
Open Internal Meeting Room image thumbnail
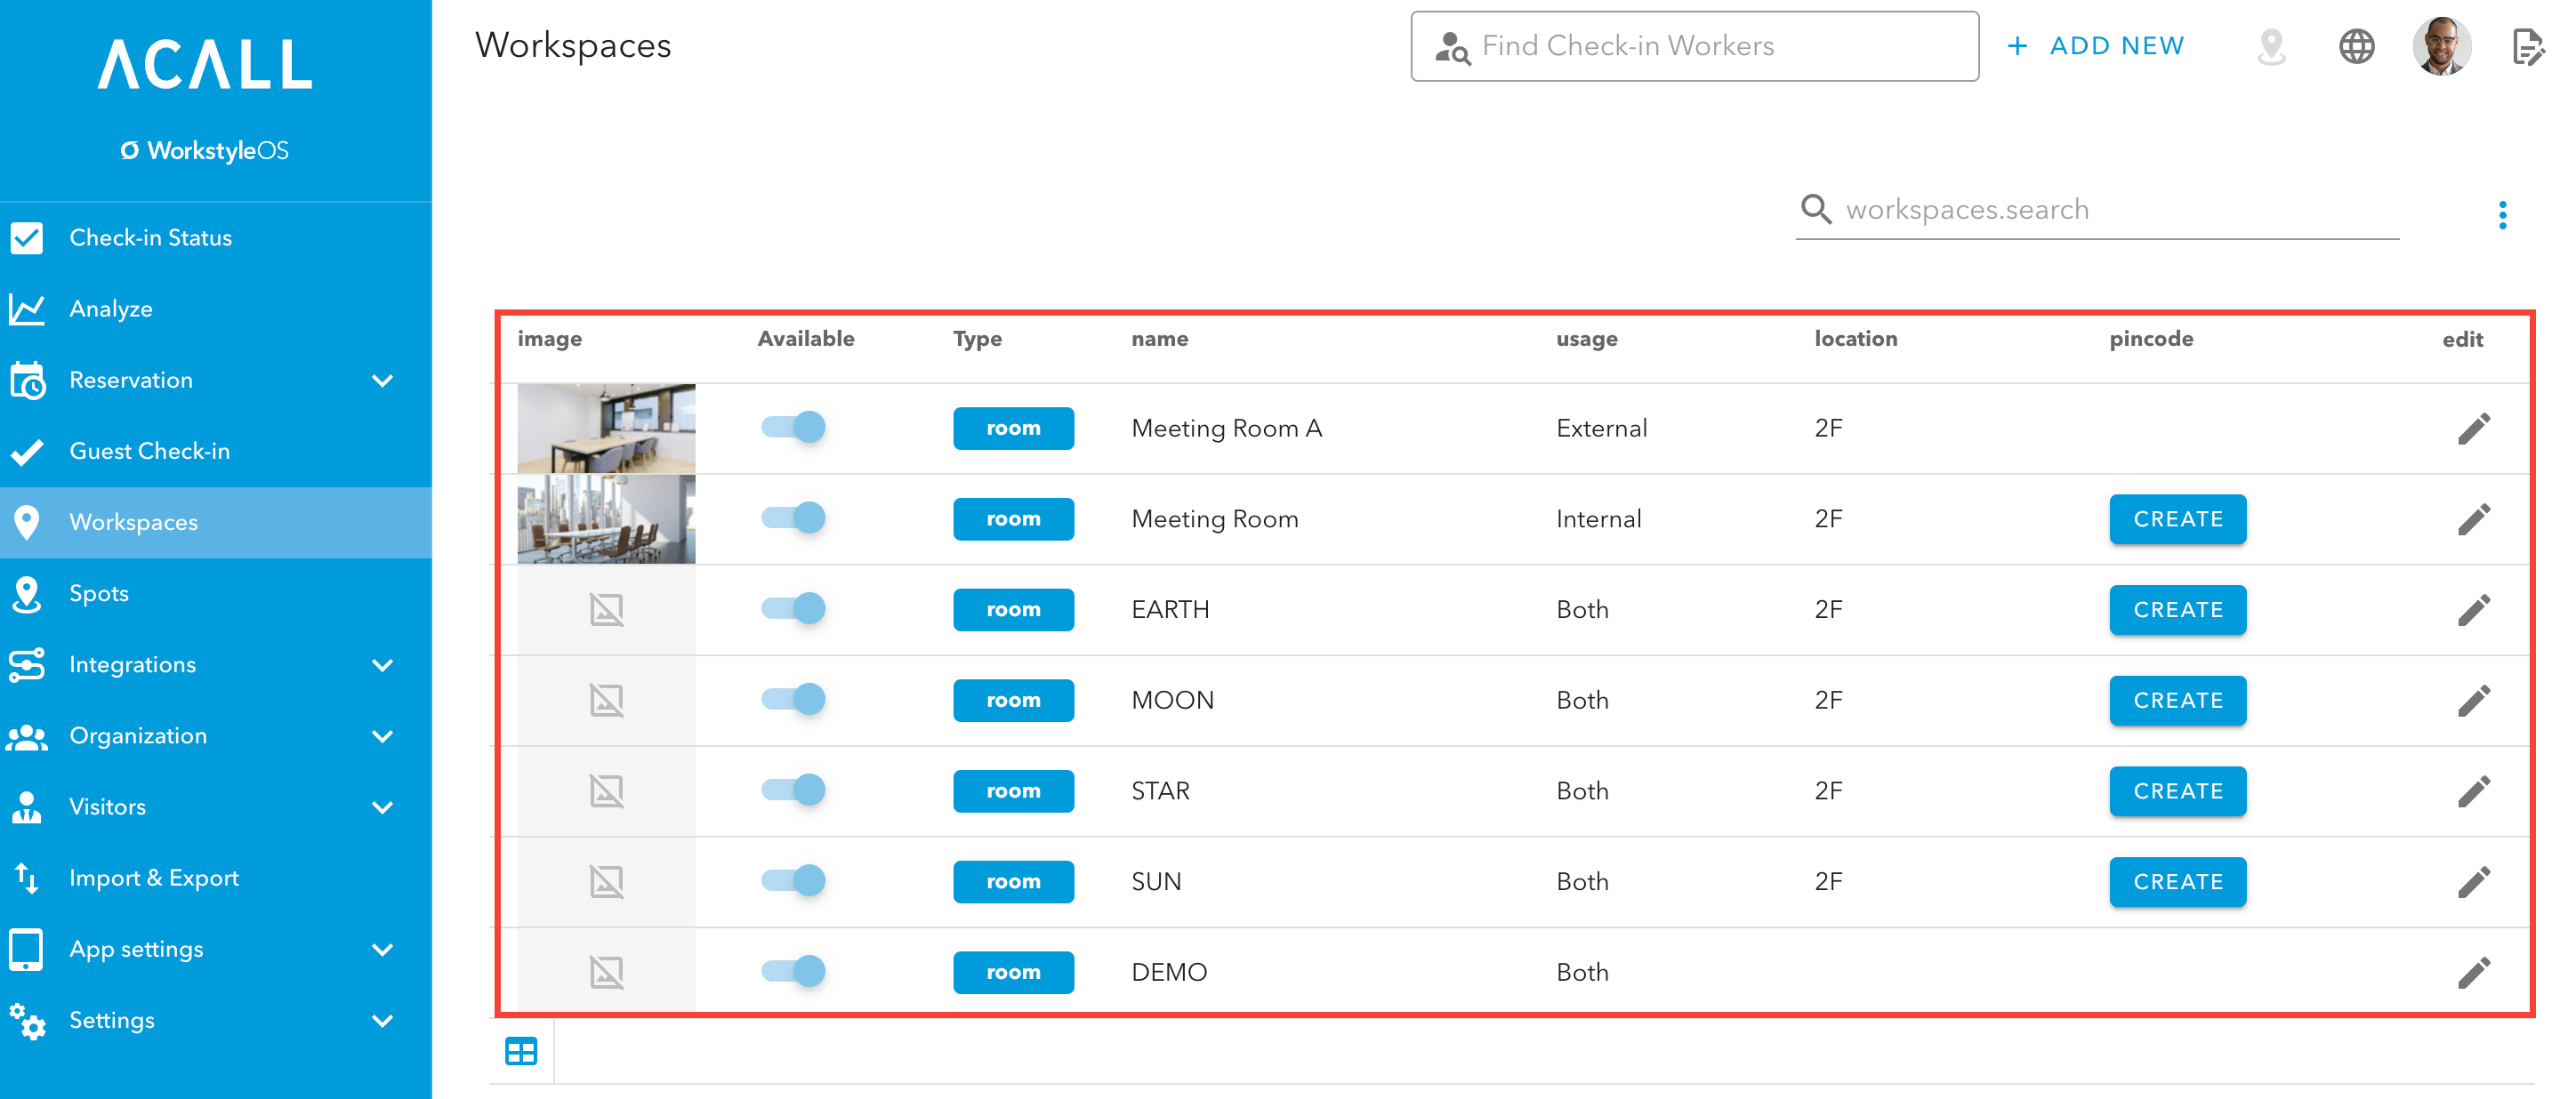[606, 519]
